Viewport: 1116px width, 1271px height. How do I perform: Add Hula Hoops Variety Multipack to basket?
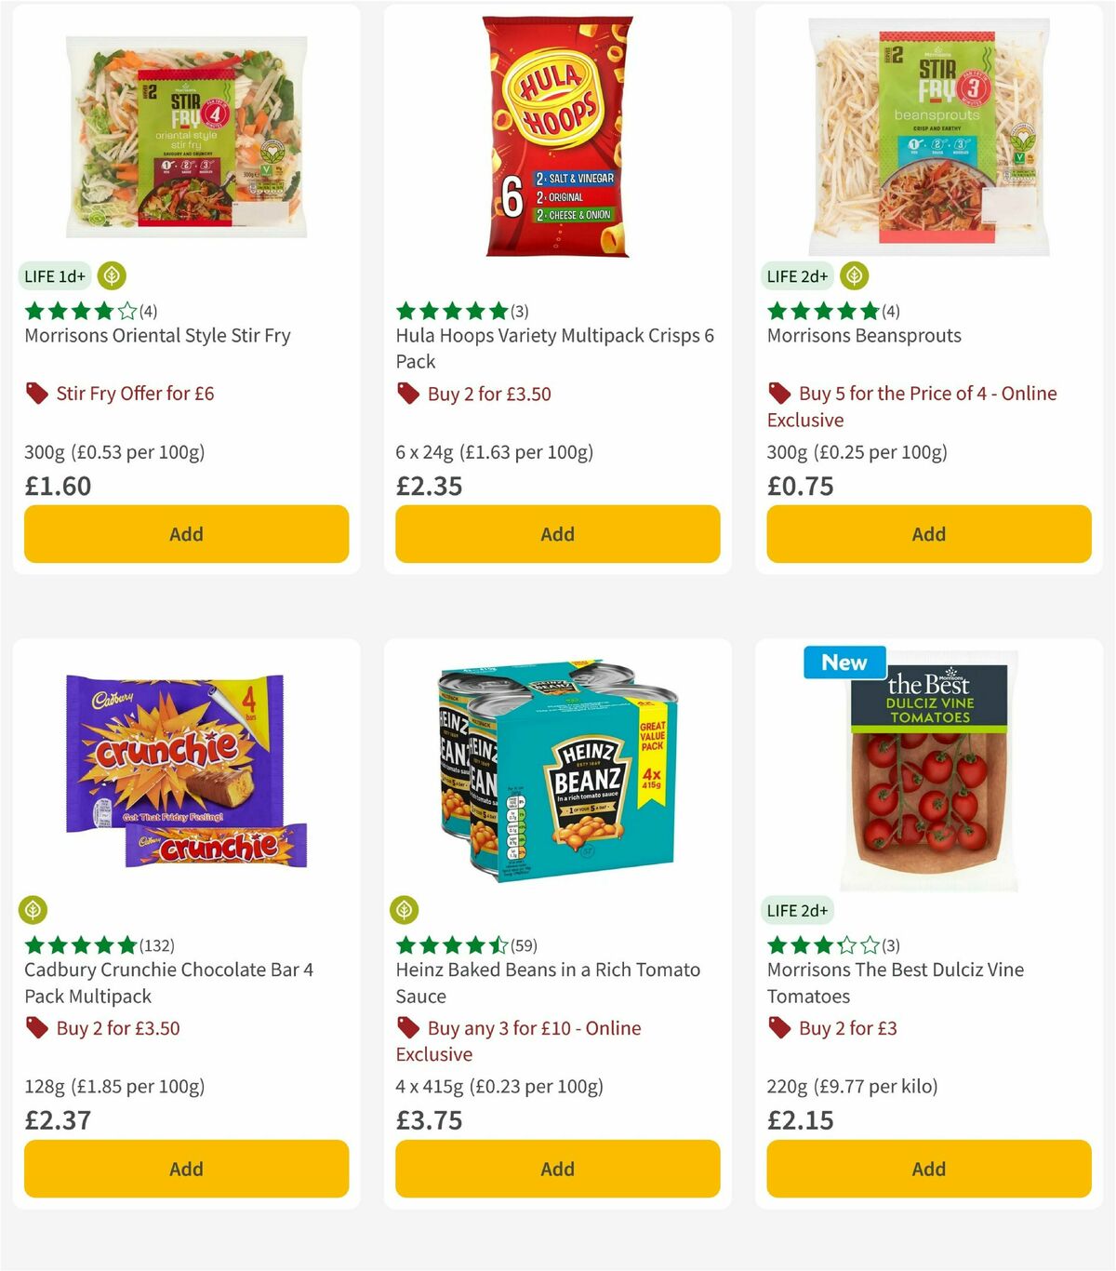[x=556, y=533]
